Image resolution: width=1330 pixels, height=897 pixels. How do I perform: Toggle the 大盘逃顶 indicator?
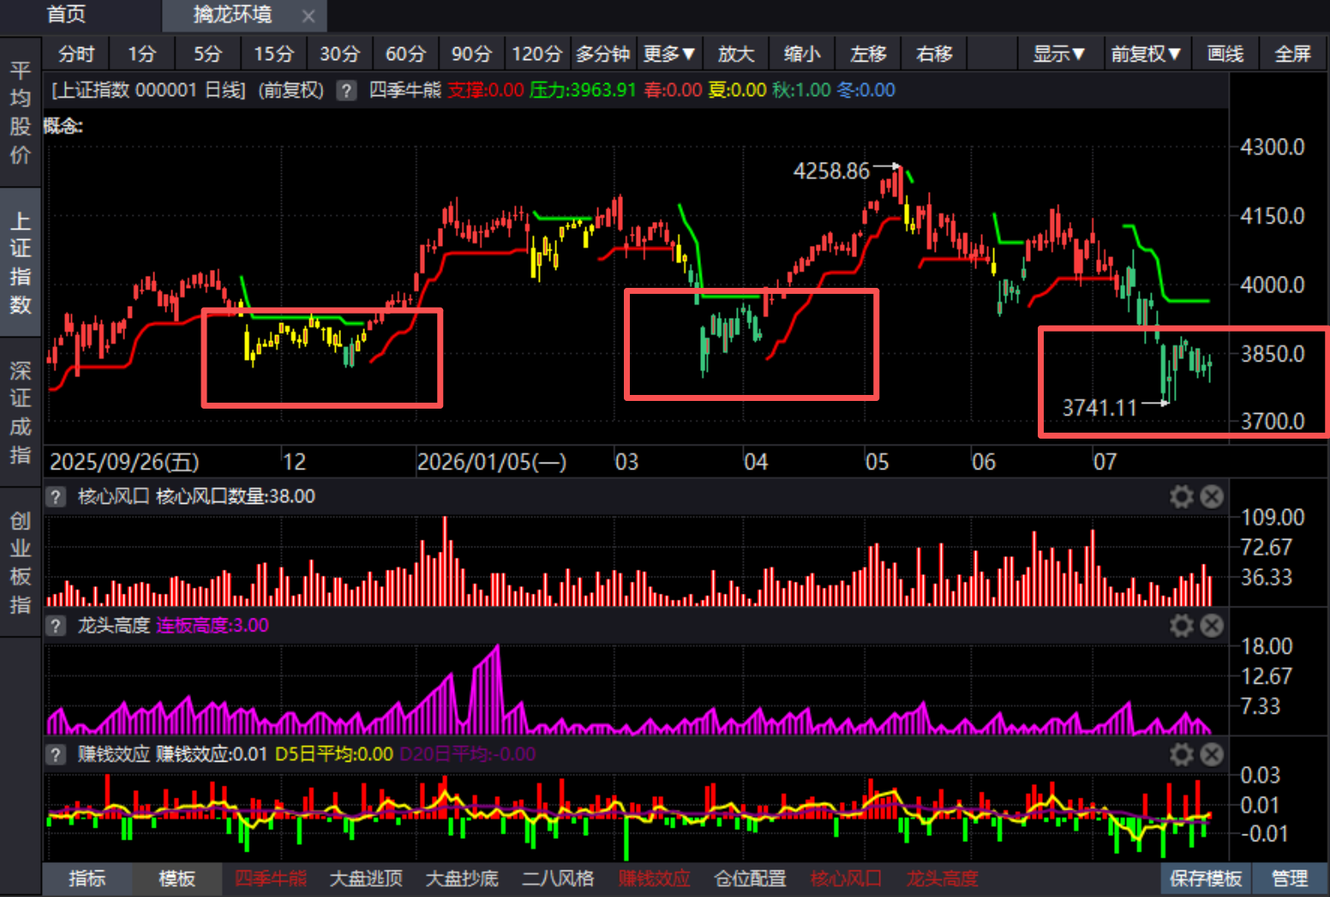pos(367,879)
